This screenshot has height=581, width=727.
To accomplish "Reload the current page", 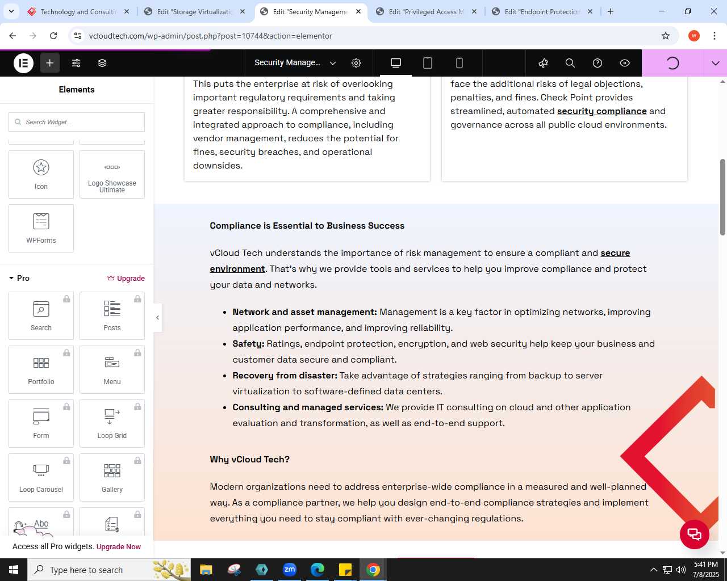I will [x=53, y=36].
